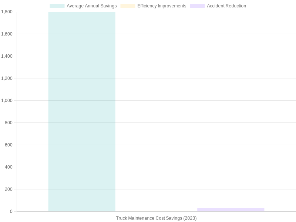296x222 pixels.
Task: Click the tall teal Average Annual Savings bar
Action: pos(82,111)
